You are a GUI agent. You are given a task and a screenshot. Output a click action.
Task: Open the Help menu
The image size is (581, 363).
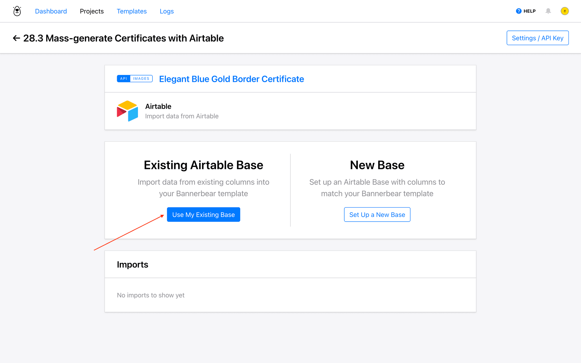coord(526,11)
